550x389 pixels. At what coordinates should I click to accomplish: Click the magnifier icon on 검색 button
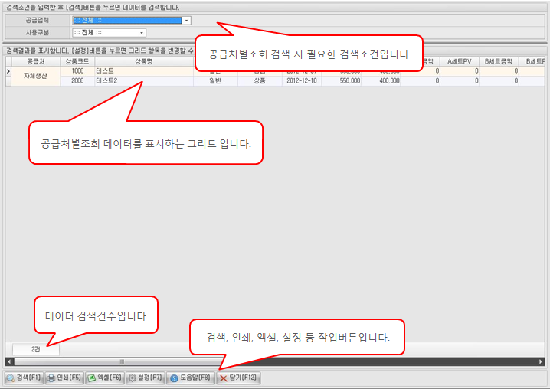(11, 378)
